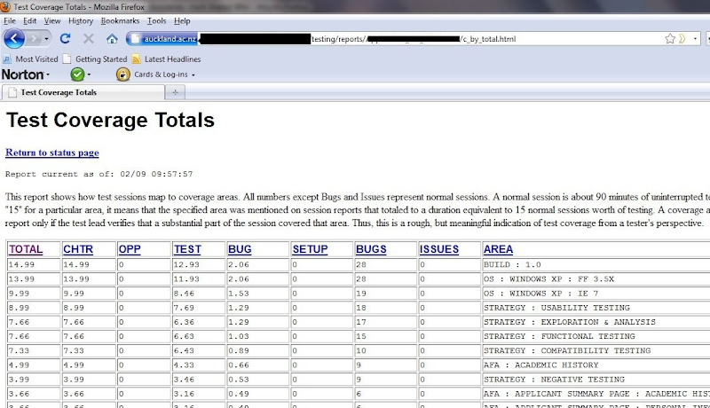The image size is (710, 408).
Task: Open the back-forward history dropdown
Action: coord(46,39)
